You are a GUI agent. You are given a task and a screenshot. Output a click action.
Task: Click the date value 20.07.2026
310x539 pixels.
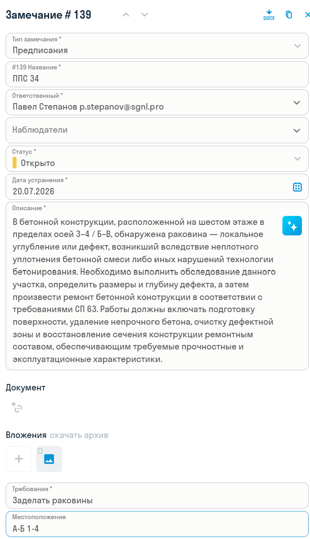click(33, 191)
